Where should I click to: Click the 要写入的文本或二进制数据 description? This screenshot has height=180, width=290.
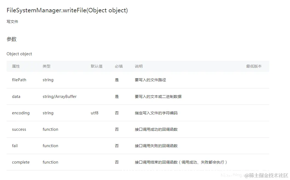(158, 97)
